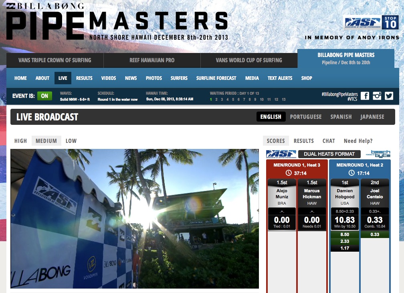This screenshot has height=293, width=404.
Task: Click the Solid NNW waves report text
Action: [75, 100]
